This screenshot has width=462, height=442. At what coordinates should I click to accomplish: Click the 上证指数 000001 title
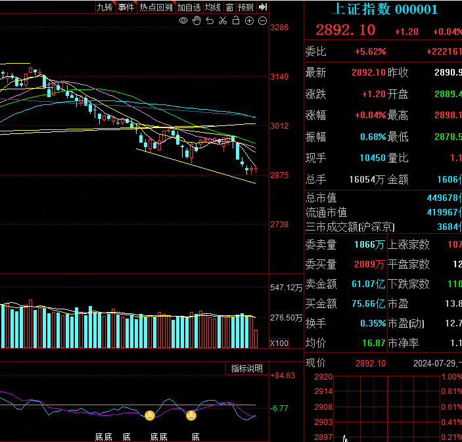384,9
